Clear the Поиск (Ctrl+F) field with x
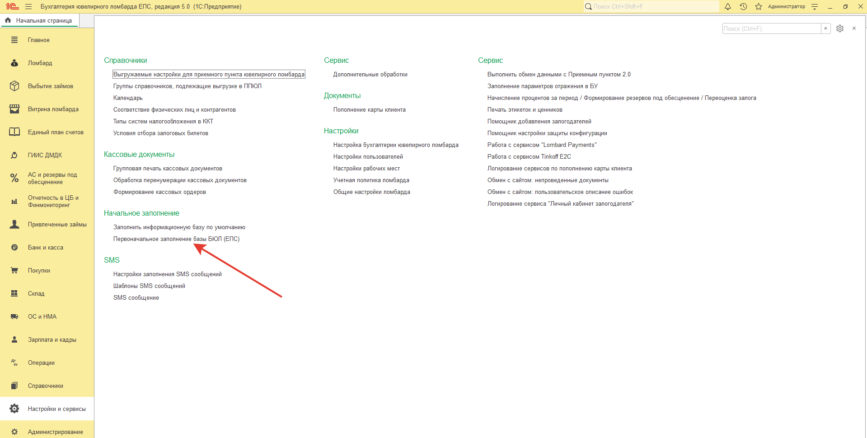The width and height of the screenshot is (867, 438). (826, 28)
